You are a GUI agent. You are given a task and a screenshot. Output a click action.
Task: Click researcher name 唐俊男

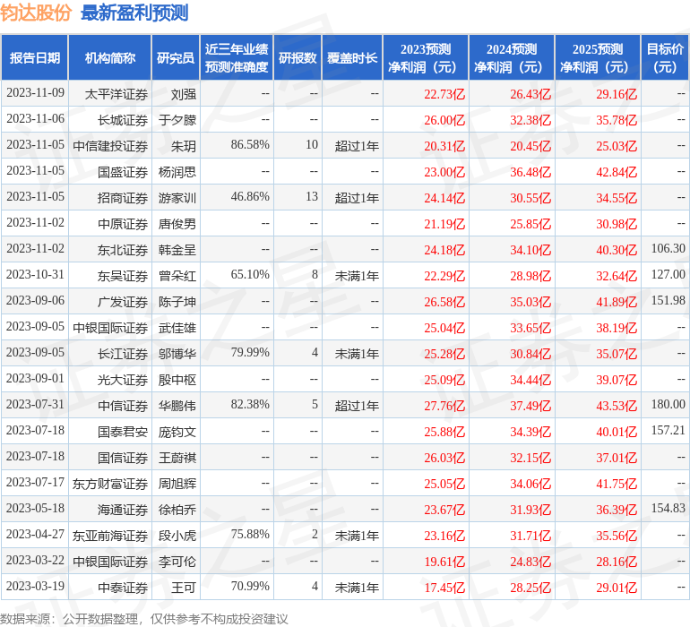point(177,224)
